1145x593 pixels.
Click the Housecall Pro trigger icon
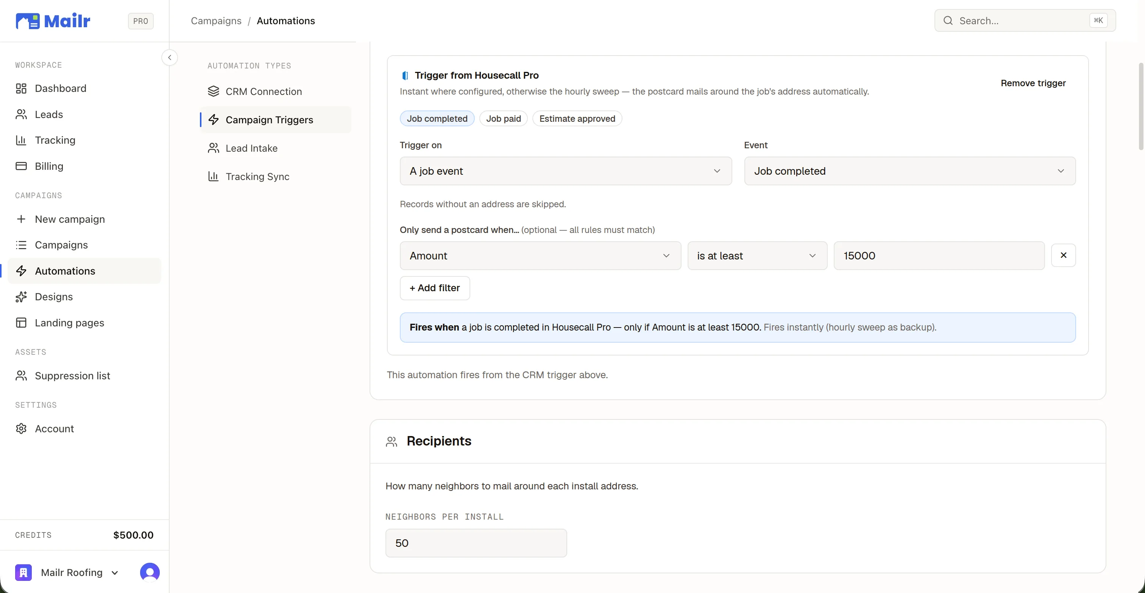click(405, 76)
